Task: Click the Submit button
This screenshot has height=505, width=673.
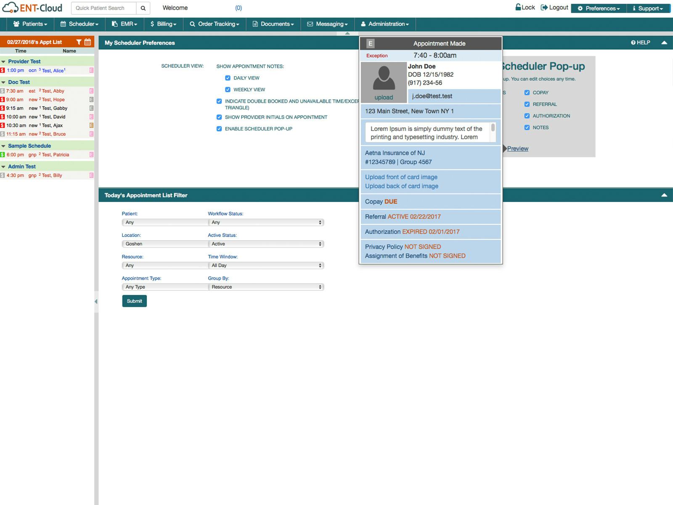Action: (x=134, y=301)
